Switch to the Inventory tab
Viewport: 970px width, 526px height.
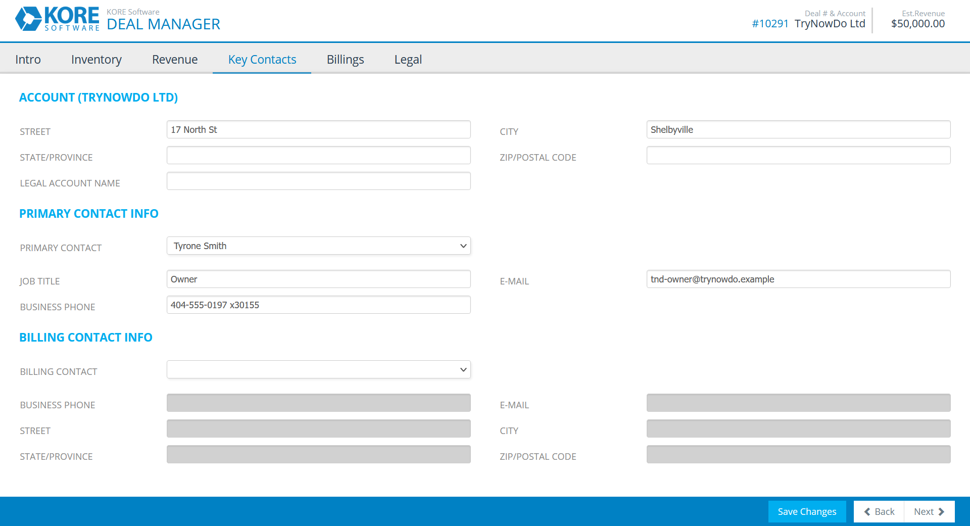pyautogui.click(x=96, y=60)
